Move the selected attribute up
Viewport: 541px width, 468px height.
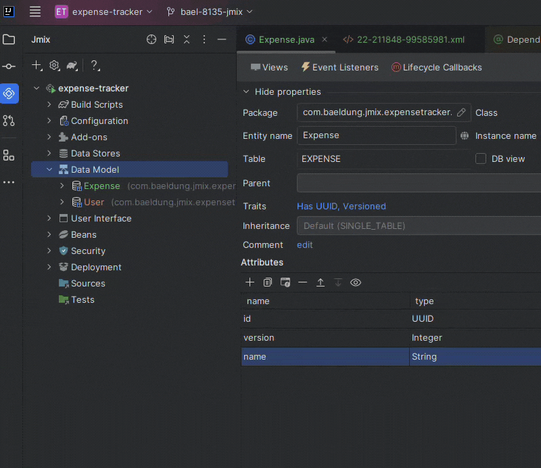321,282
